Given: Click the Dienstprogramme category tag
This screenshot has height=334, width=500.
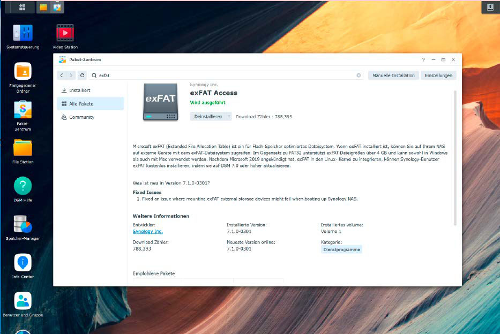Looking at the screenshot, I should [x=341, y=249].
